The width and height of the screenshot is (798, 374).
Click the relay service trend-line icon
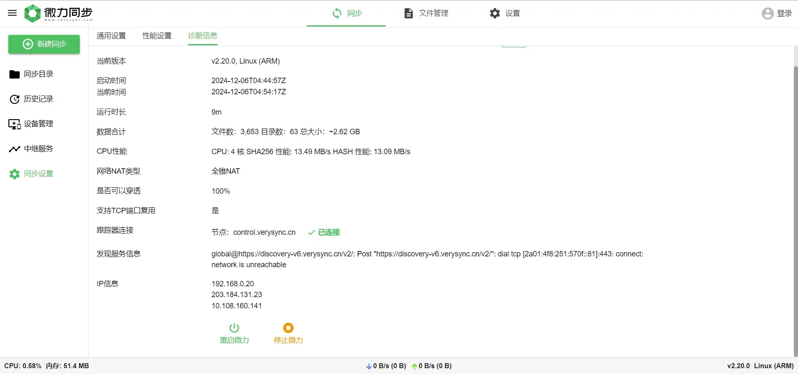tap(15, 149)
